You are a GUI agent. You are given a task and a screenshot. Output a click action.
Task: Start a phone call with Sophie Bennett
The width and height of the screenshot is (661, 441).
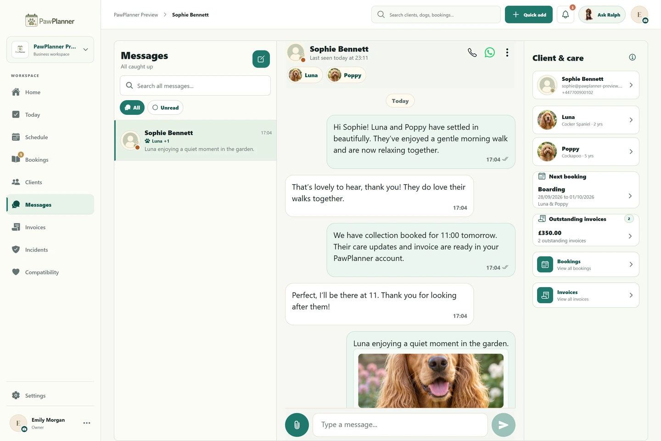472,52
